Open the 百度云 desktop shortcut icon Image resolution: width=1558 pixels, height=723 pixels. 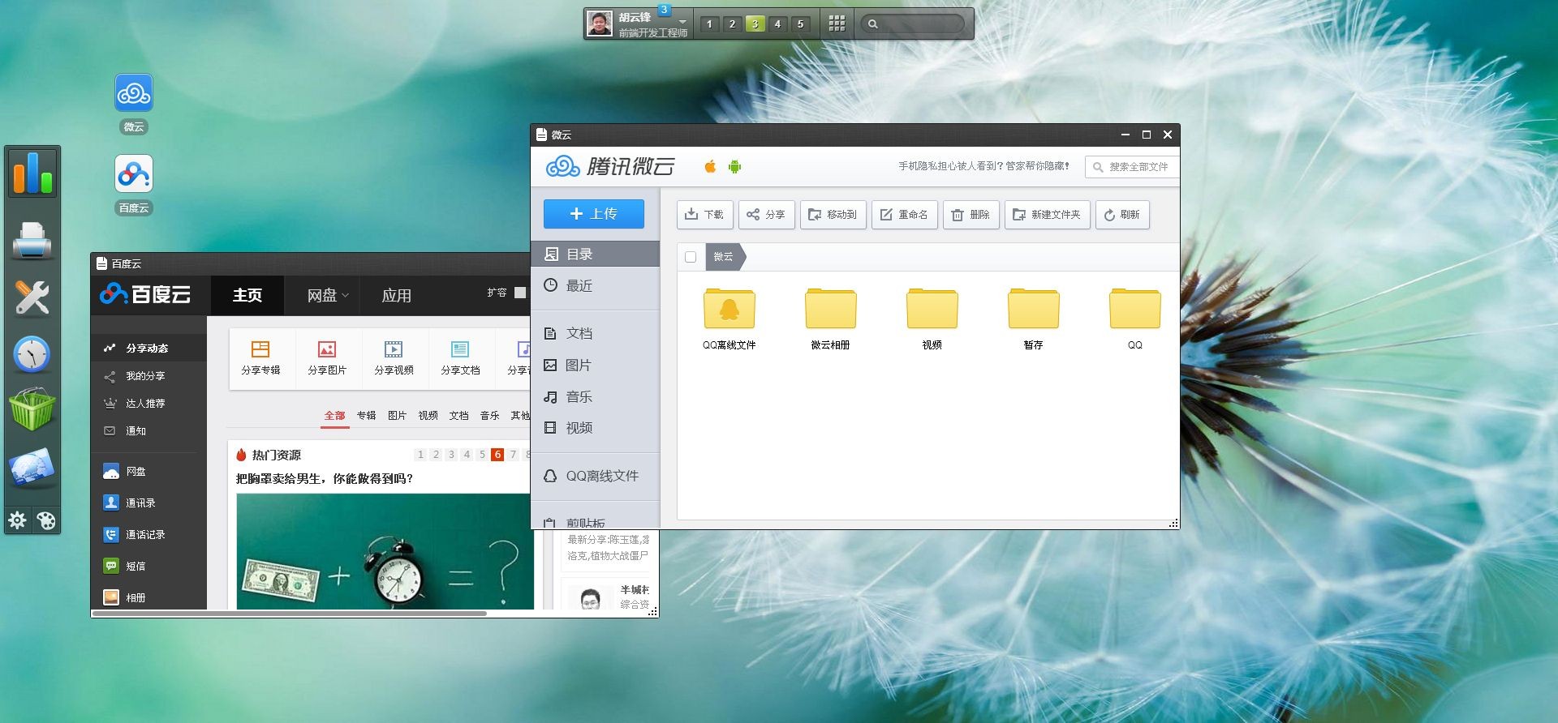(x=134, y=174)
